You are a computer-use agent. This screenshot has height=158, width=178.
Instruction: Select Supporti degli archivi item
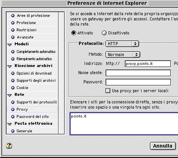tap(32, 81)
